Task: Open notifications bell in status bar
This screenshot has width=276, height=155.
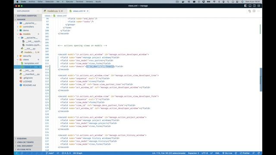Action: pyautogui.click(x=259, y=153)
